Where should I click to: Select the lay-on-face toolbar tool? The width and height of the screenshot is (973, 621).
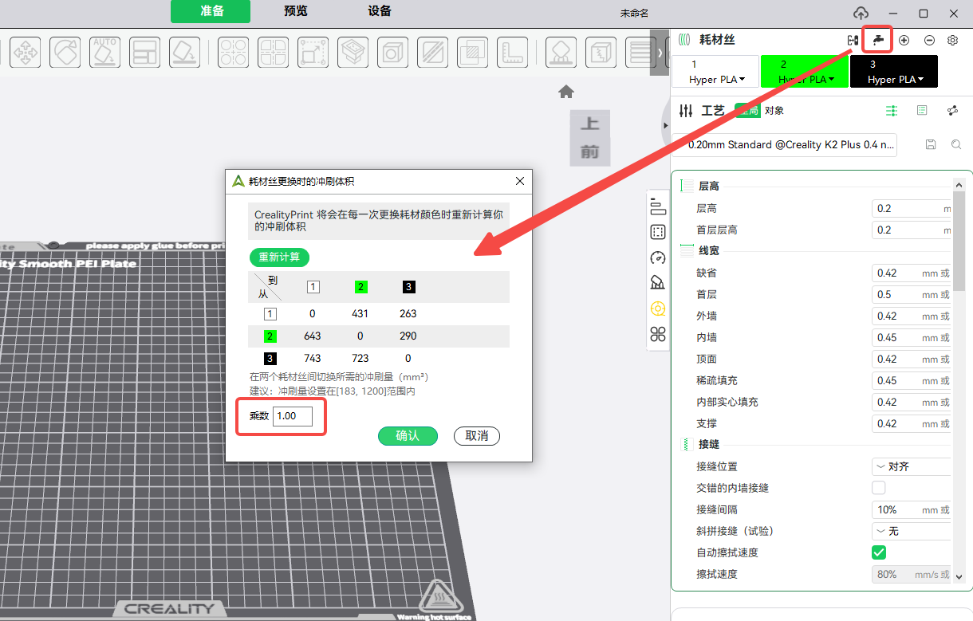(x=184, y=53)
